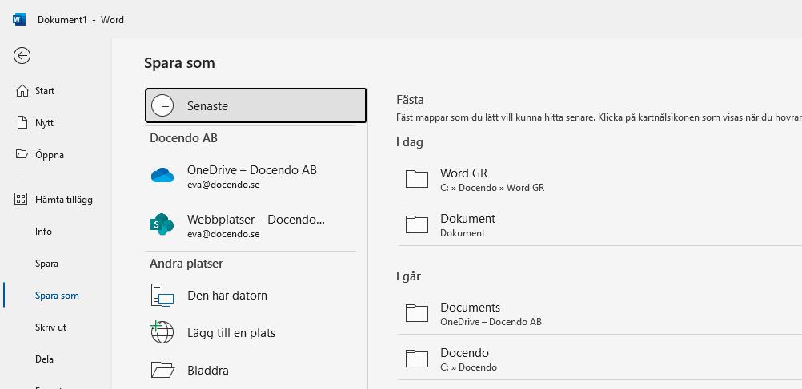Click the Bläddra open folder icon

[162, 370]
